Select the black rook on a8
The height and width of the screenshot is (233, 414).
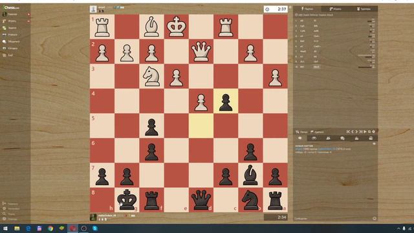pyautogui.click(x=275, y=200)
